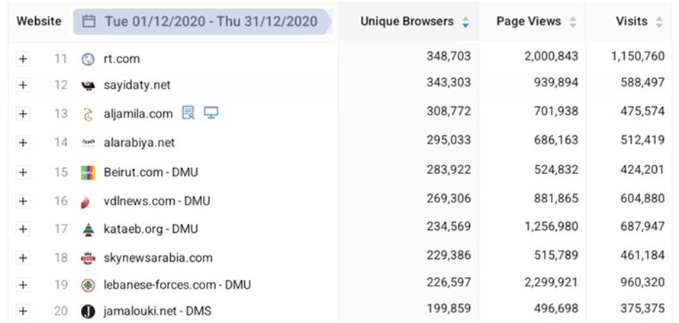Open the sayidaty.net website entry
The width and height of the screenshot is (679, 323).
137,86
